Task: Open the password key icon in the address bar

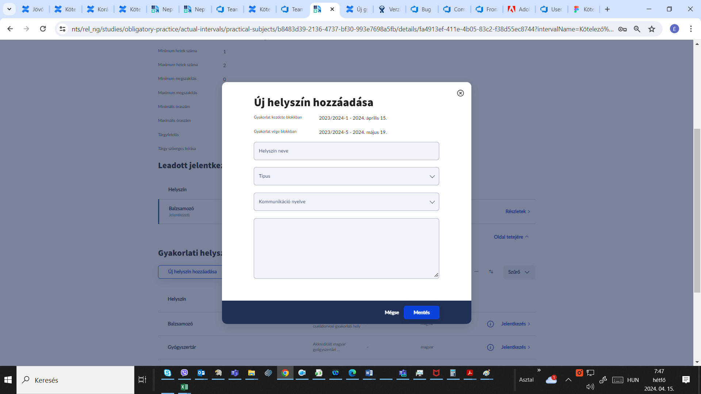Action: [623, 29]
